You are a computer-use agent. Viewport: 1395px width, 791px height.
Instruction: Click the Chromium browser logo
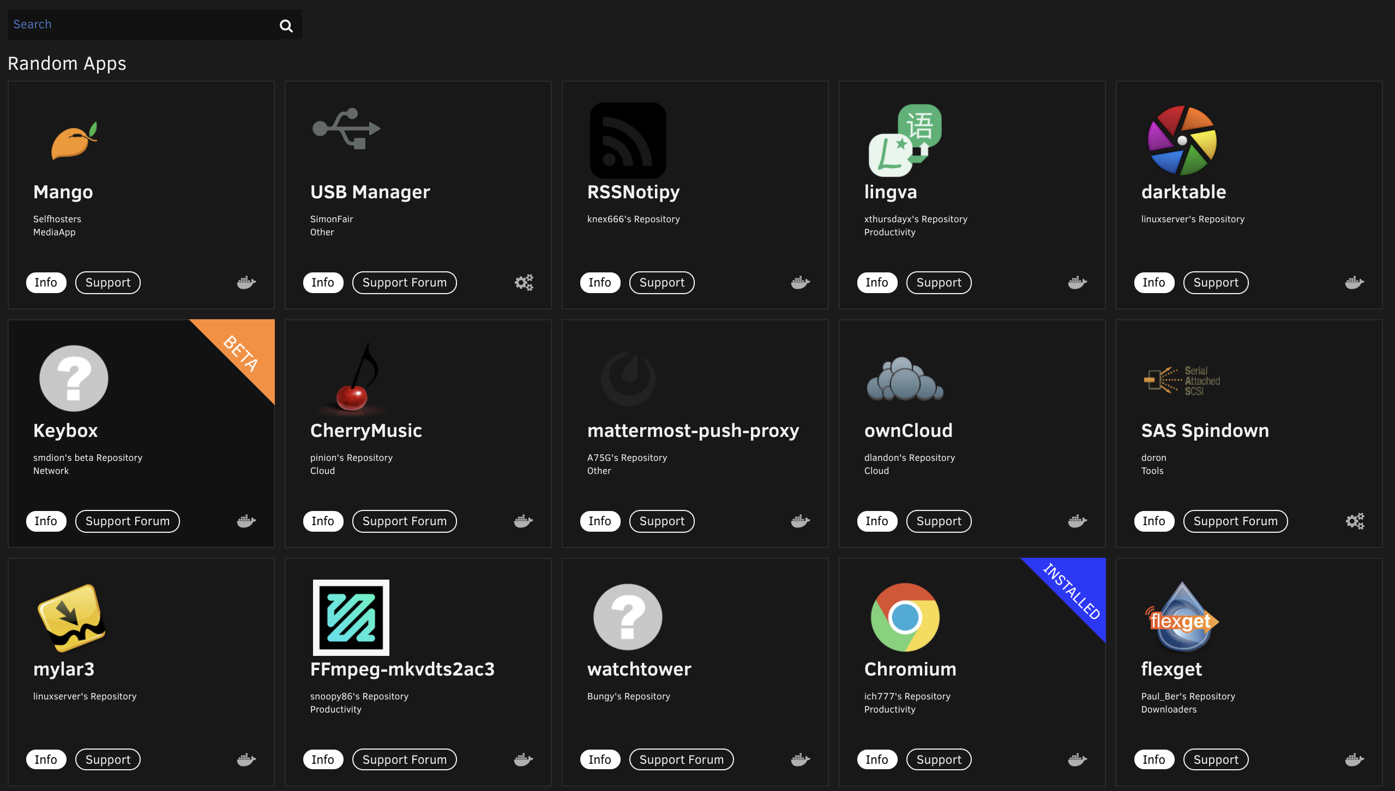coord(905,617)
